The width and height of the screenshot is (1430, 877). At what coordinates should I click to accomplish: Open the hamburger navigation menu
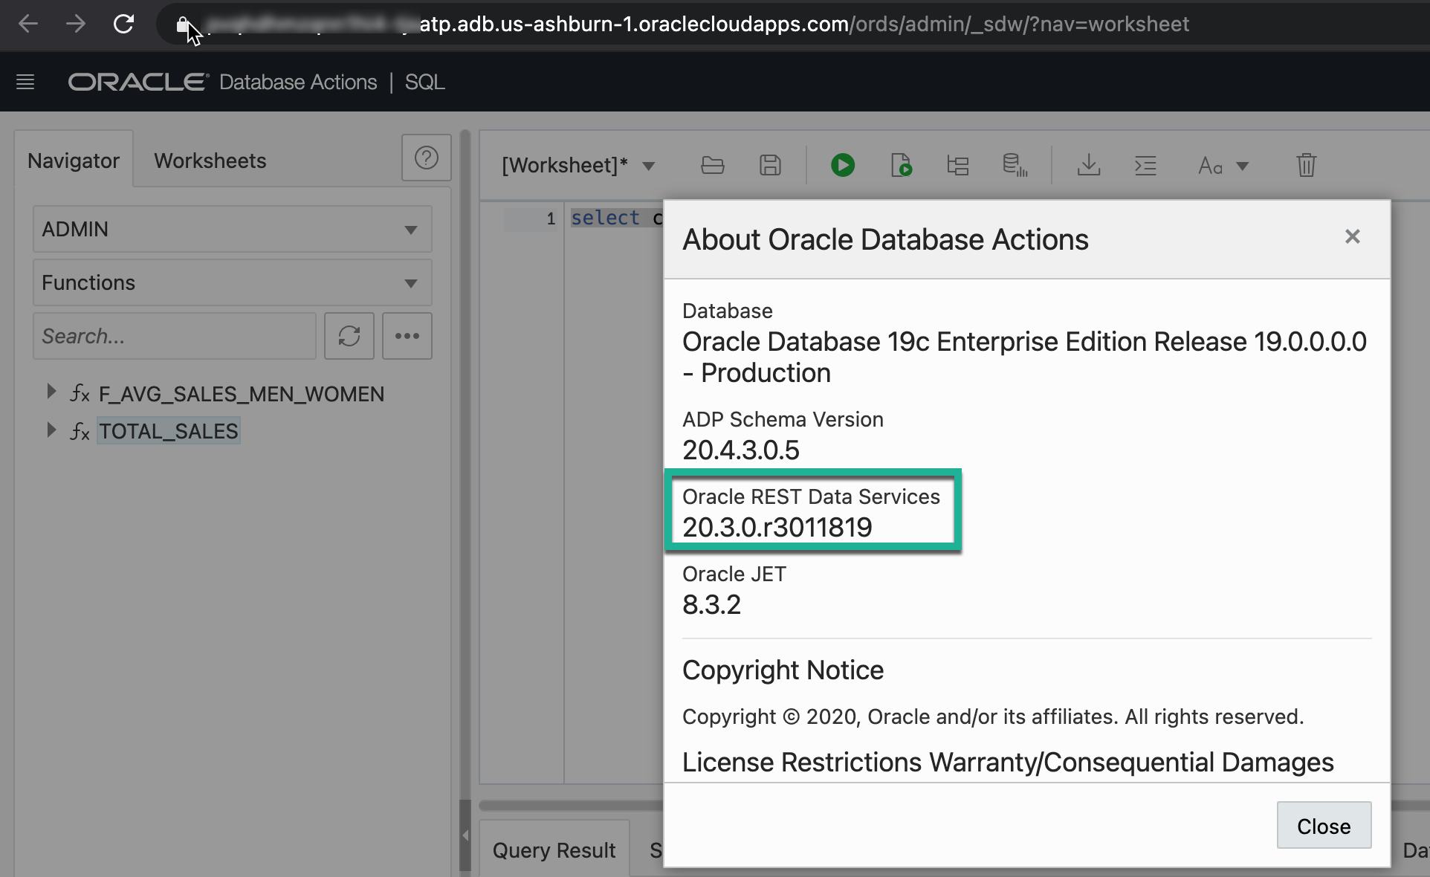pyautogui.click(x=25, y=82)
